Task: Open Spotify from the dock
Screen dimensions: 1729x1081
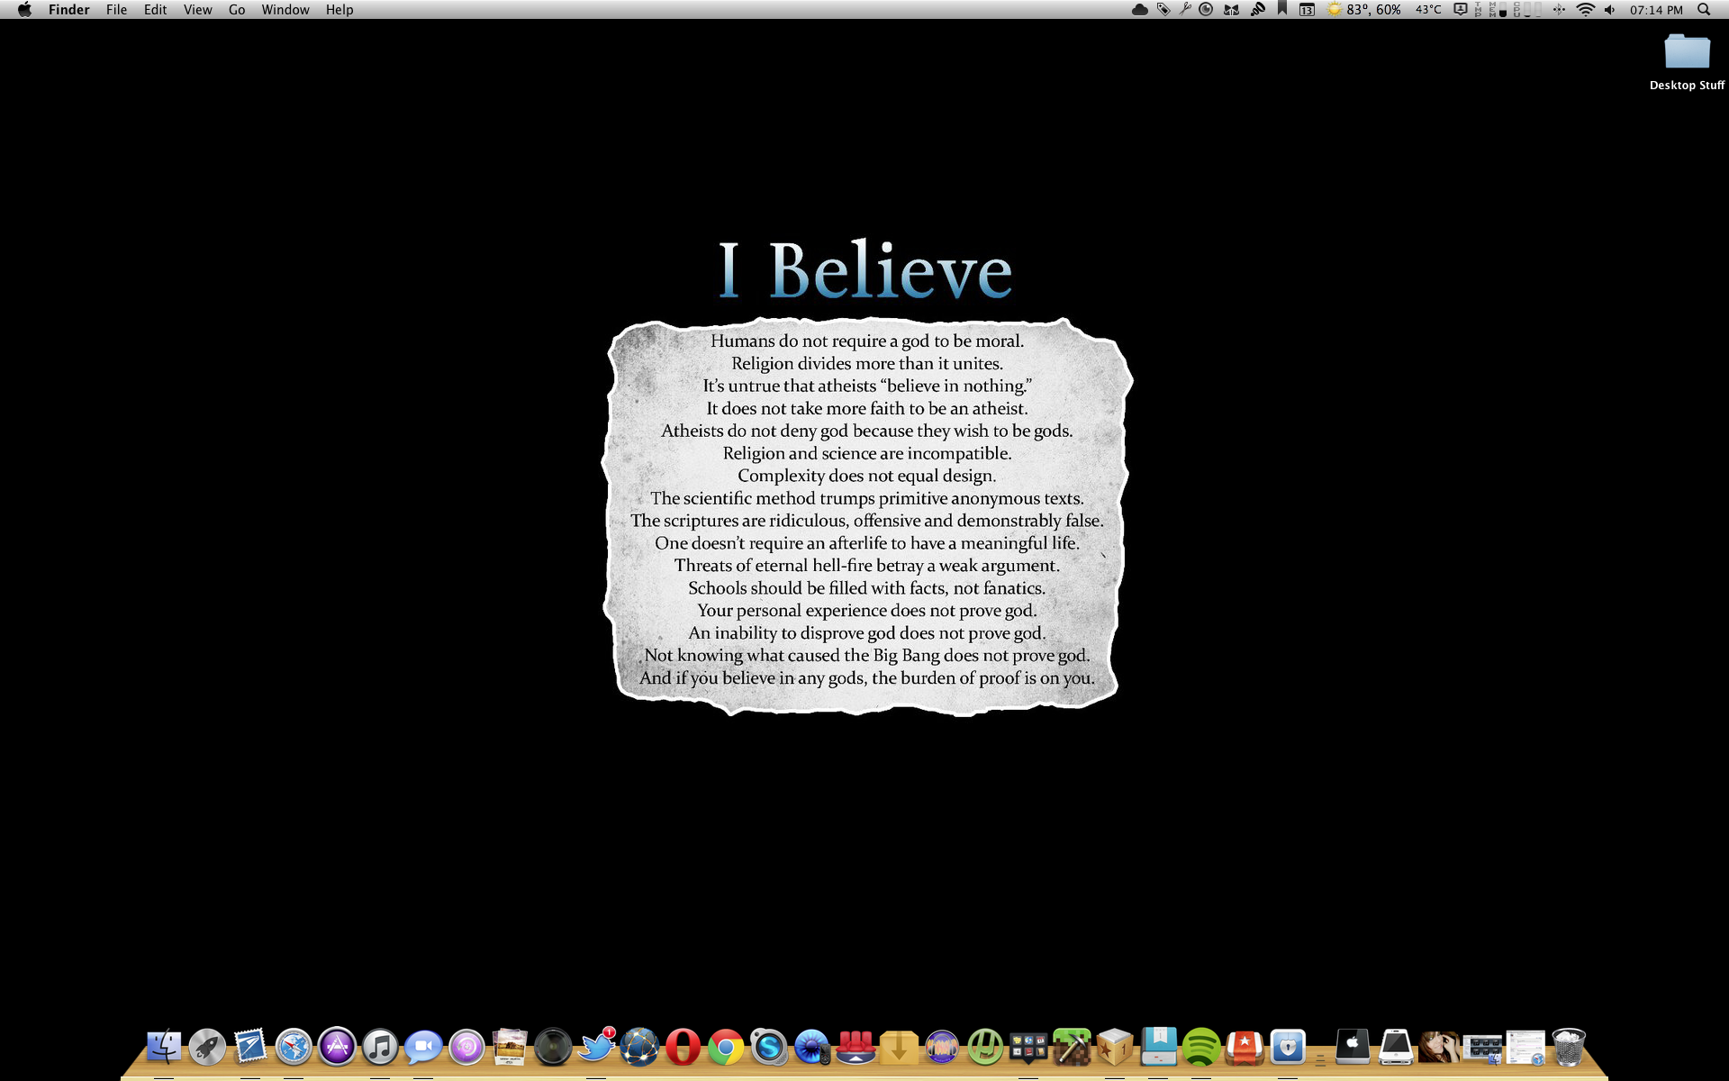Action: (1201, 1047)
